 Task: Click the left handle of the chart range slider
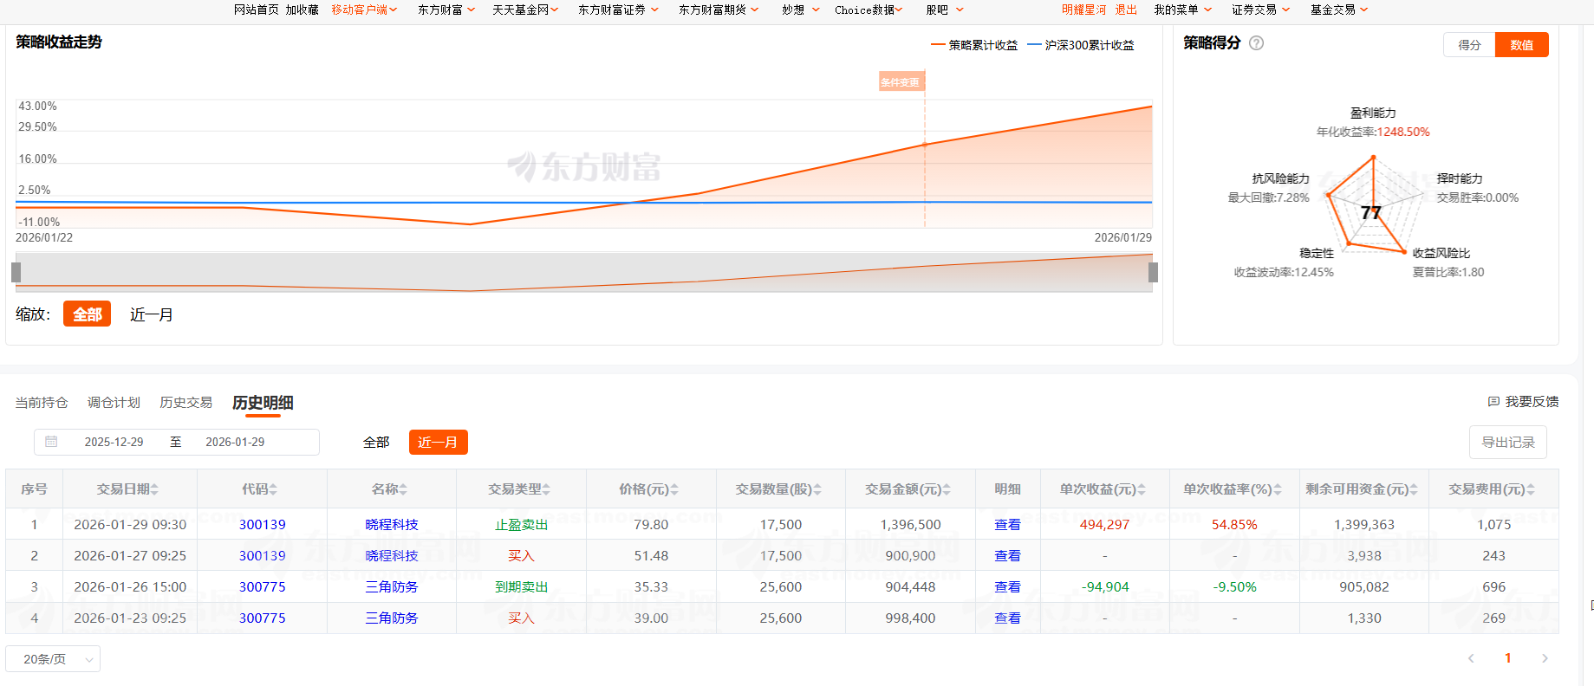[x=16, y=272]
